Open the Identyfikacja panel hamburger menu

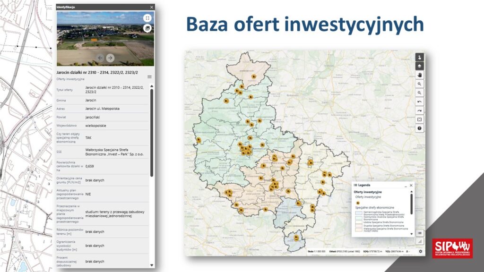click(x=149, y=76)
